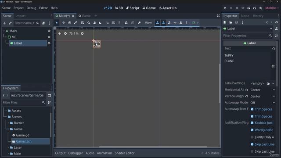The image size is (281, 158).
Task: Expand the Text field editor
Action: [273, 66]
